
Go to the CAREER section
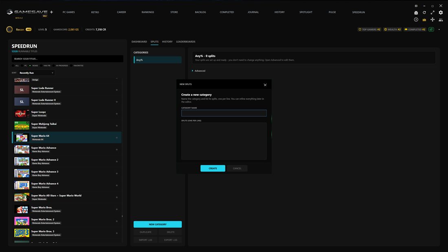point(121,12)
